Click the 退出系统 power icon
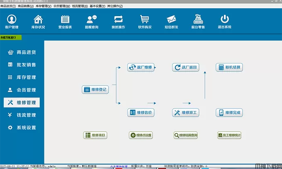 (224, 22)
